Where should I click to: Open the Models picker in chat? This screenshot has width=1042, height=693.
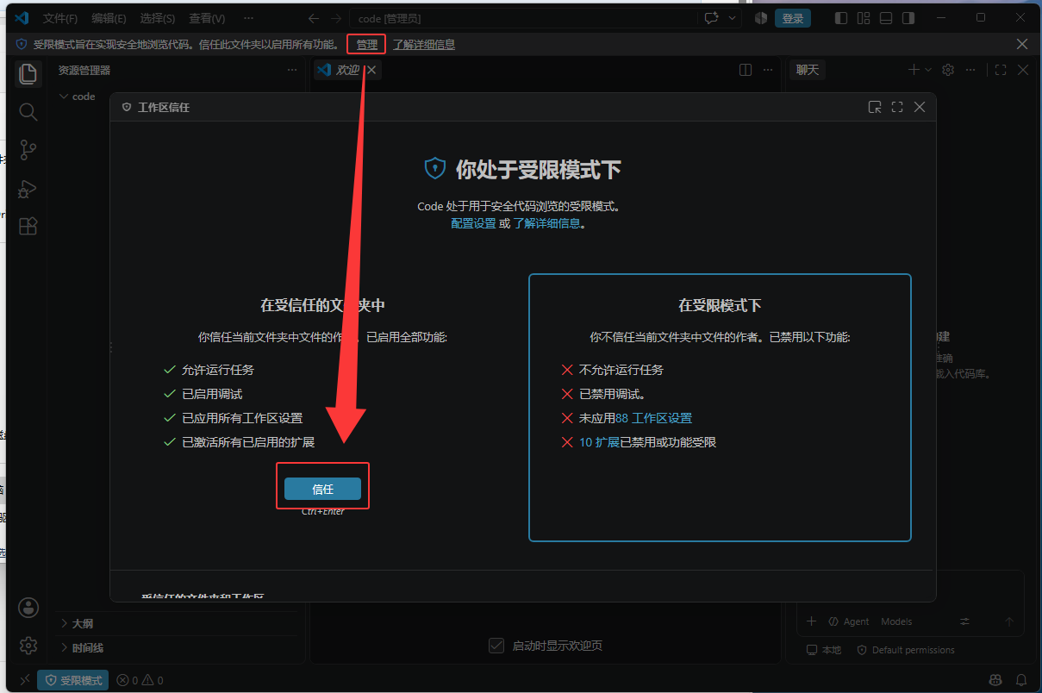pyautogui.click(x=896, y=621)
